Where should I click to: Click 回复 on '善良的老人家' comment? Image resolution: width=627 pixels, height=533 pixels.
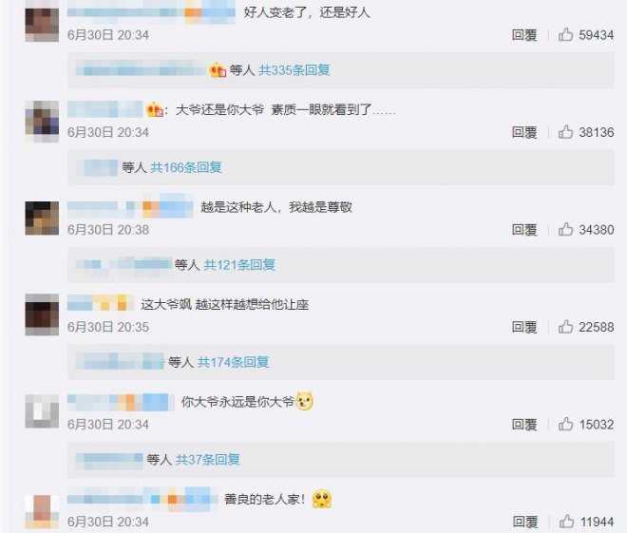coord(525,522)
